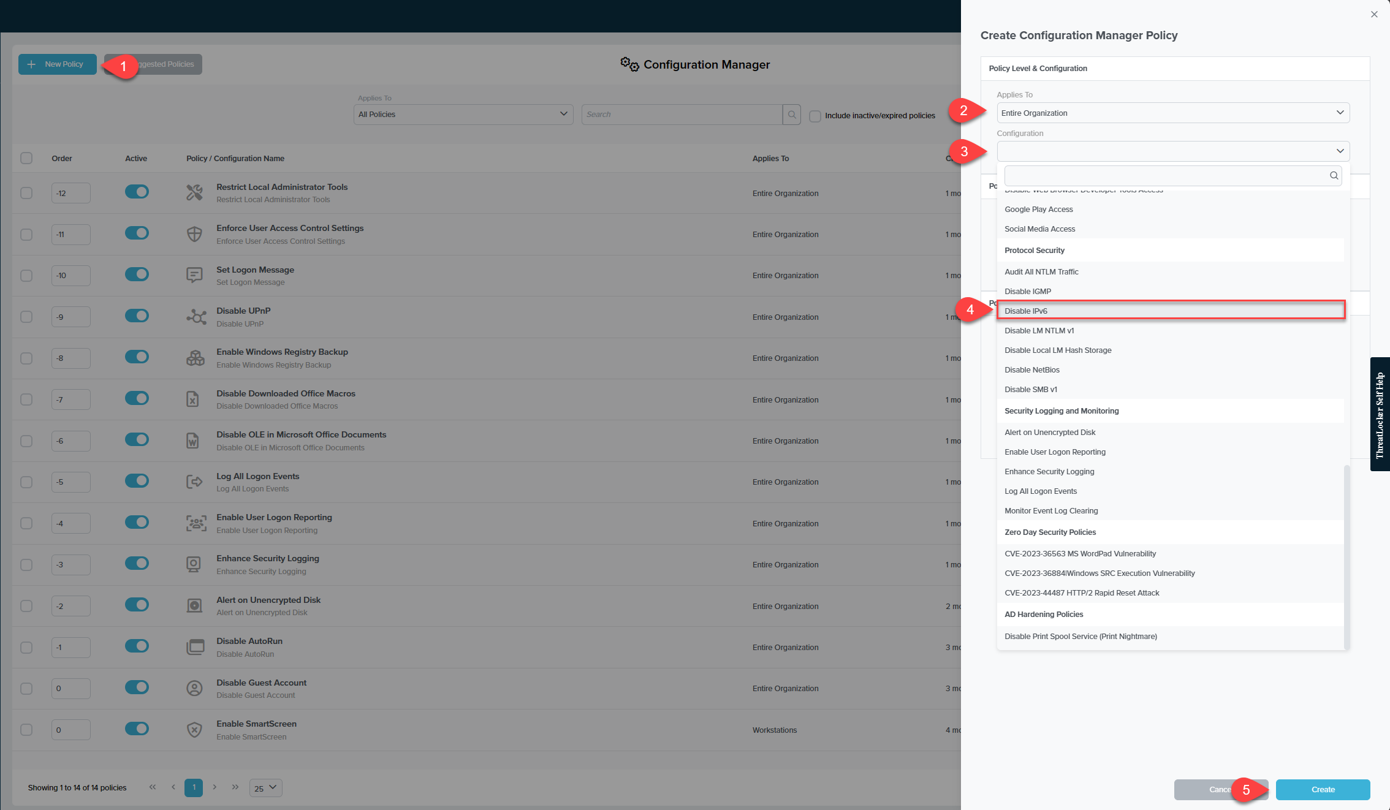Click the configuration search input field
The image size is (1390, 810).
(1164, 176)
